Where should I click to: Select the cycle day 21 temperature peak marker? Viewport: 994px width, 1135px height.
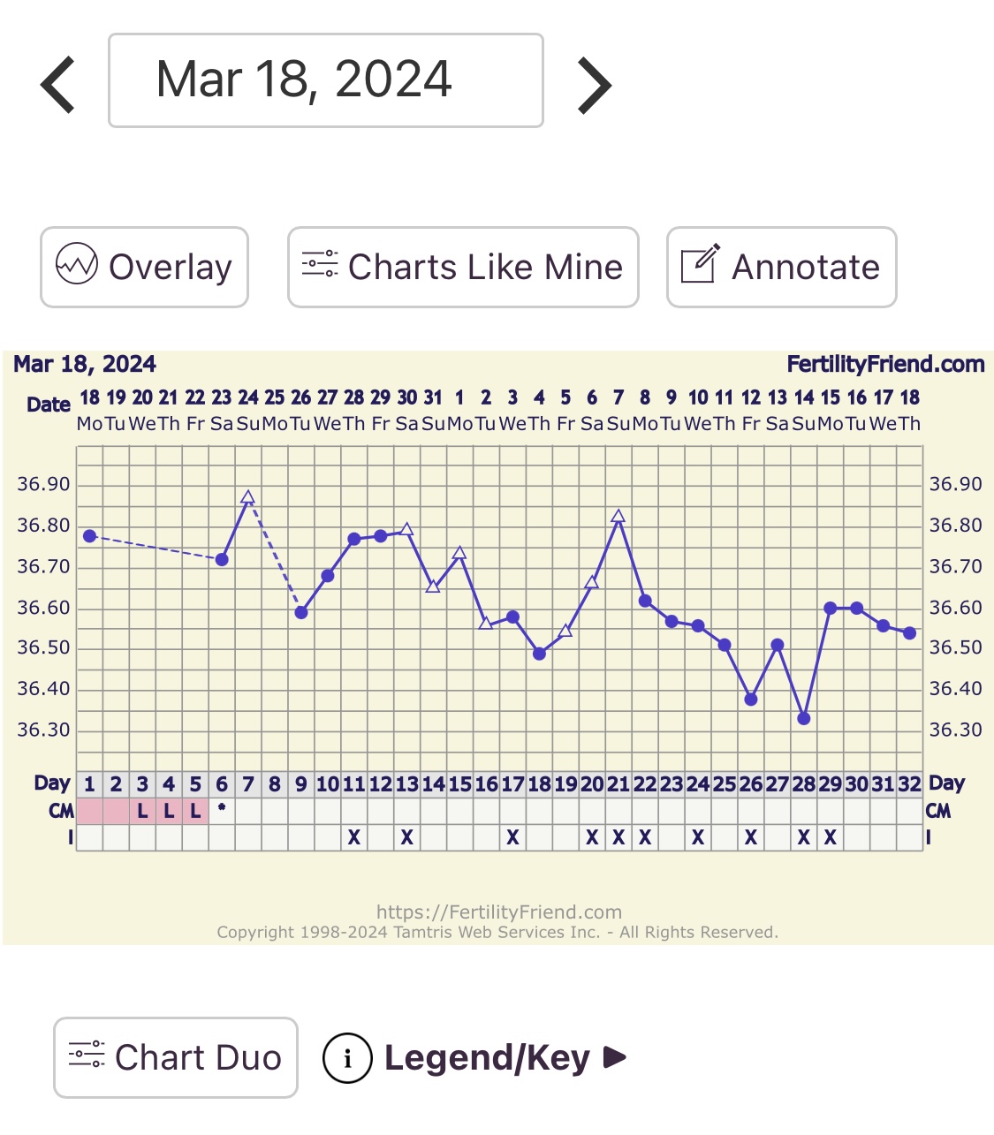pyautogui.click(x=618, y=517)
